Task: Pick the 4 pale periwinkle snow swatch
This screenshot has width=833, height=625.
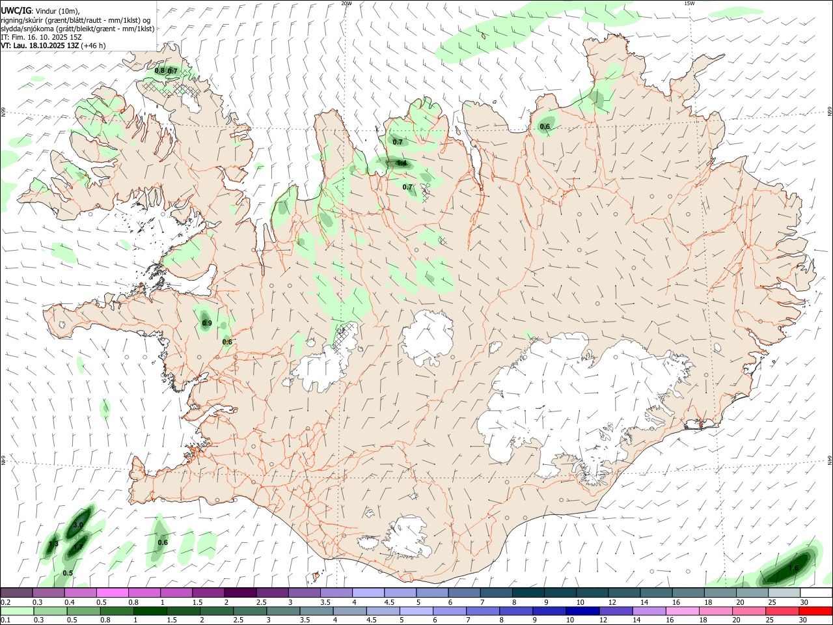Action: (367, 592)
